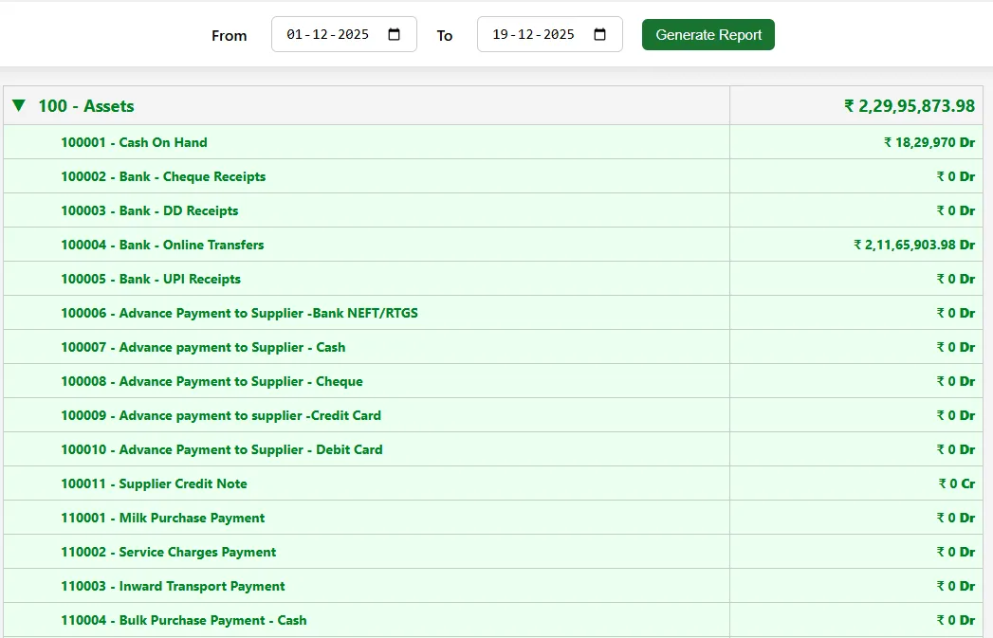Click the Cash On Hand amount ₹ 18,29,970 Dr
Image resolution: width=993 pixels, height=638 pixels.
(929, 142)
